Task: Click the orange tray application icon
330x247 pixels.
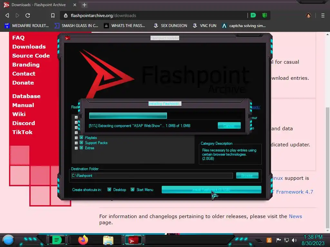Action: click(269, 240)
